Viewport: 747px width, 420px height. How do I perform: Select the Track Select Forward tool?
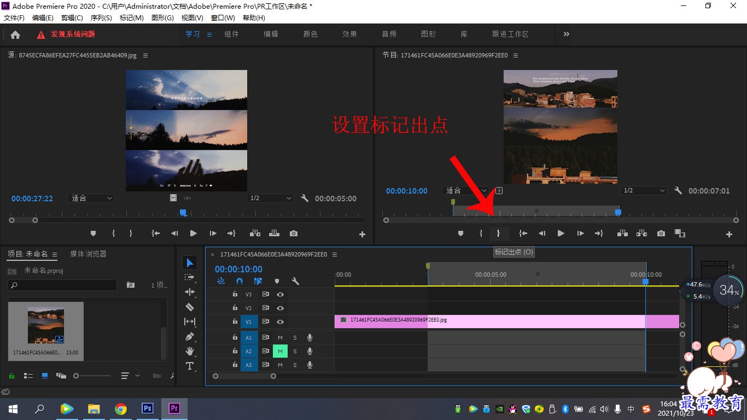[x=190, y=278]
